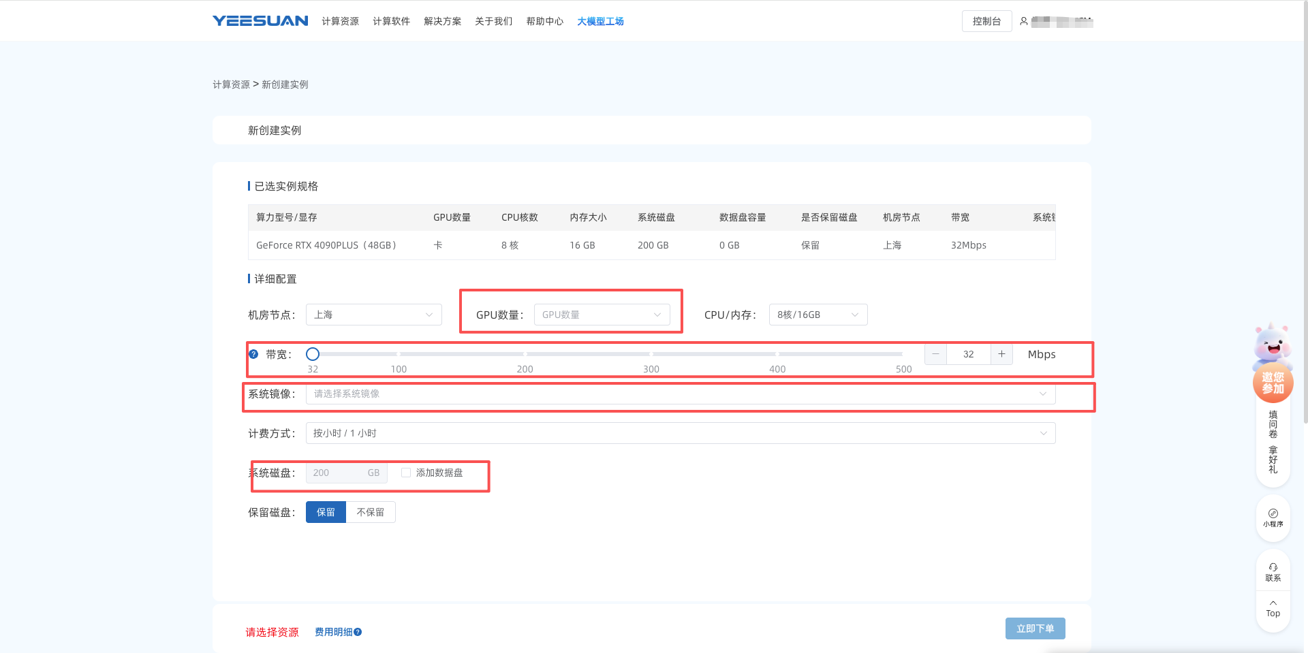Image resolution: width=1308 pixels, height=653 pixels.
Task: Open the 计算资源 nav menu
Action: pyautogui.click(x=340, y=21)
